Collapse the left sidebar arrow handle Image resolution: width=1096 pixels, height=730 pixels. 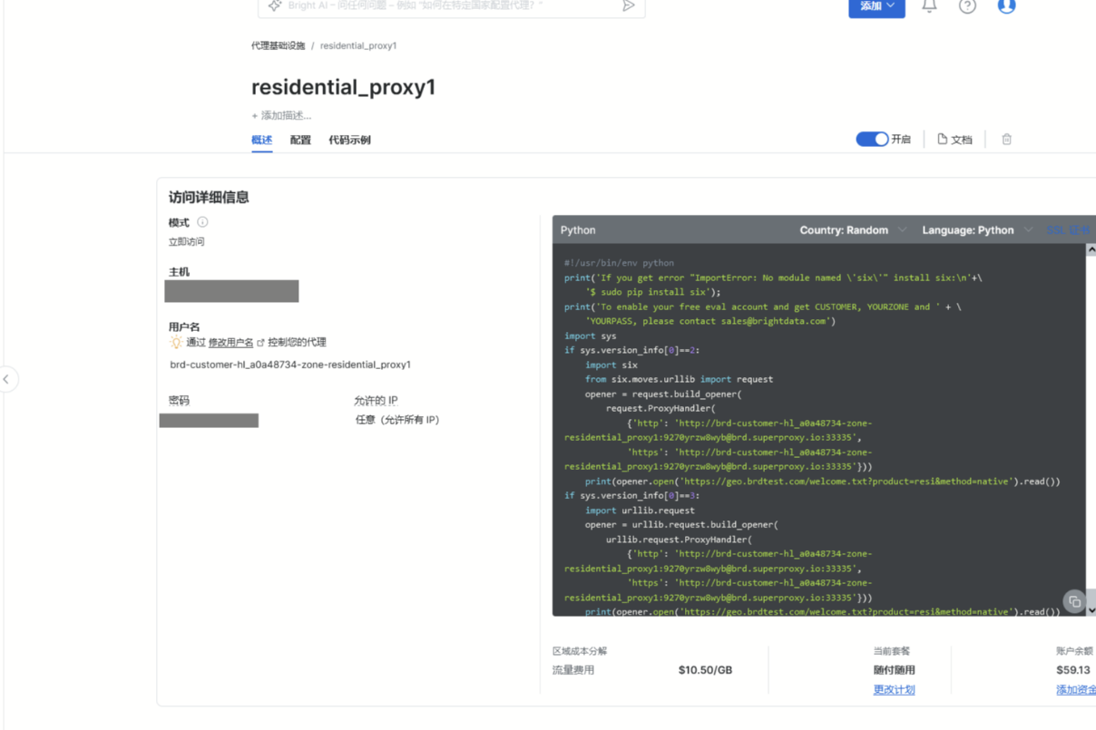[7, 379]
